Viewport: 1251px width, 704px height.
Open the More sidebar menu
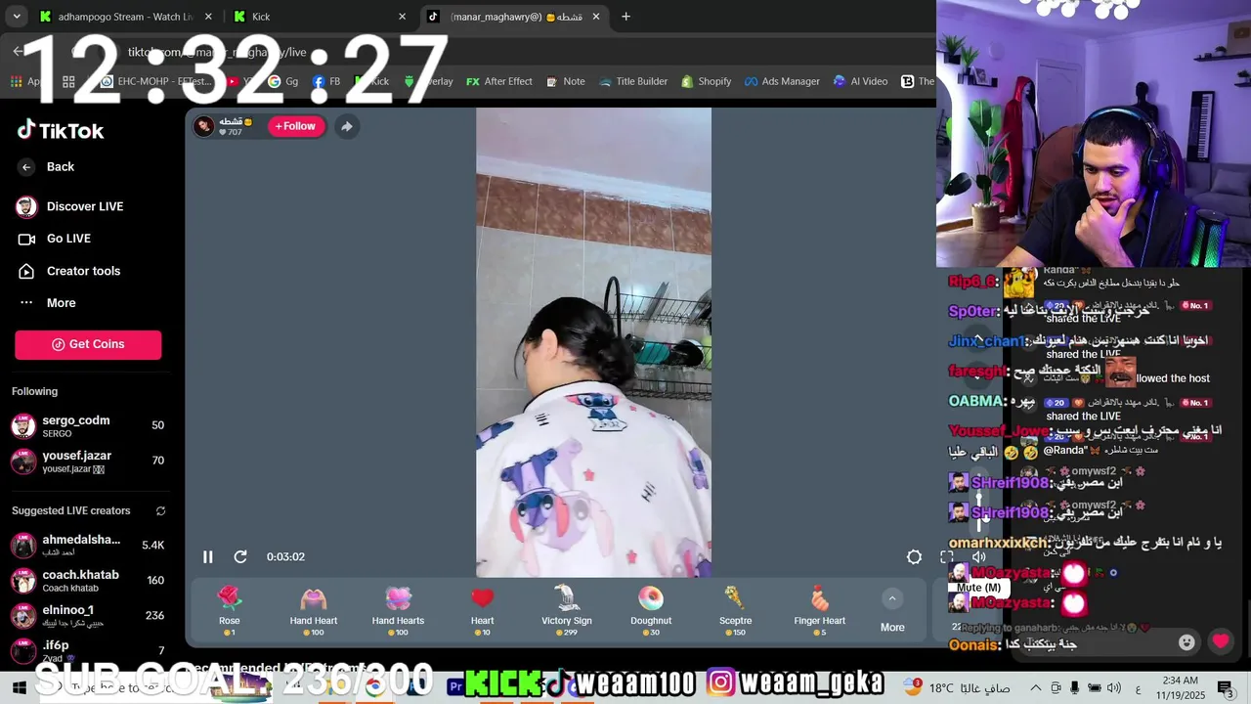pyautogui.click(x=47, y=303)
